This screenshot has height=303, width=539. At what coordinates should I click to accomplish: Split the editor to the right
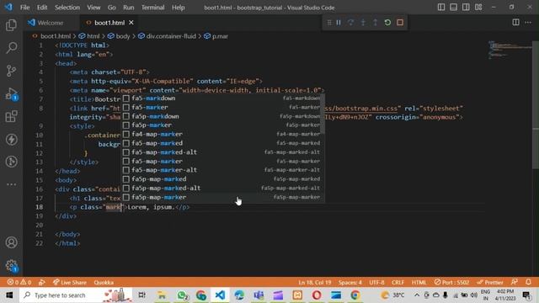515,23
